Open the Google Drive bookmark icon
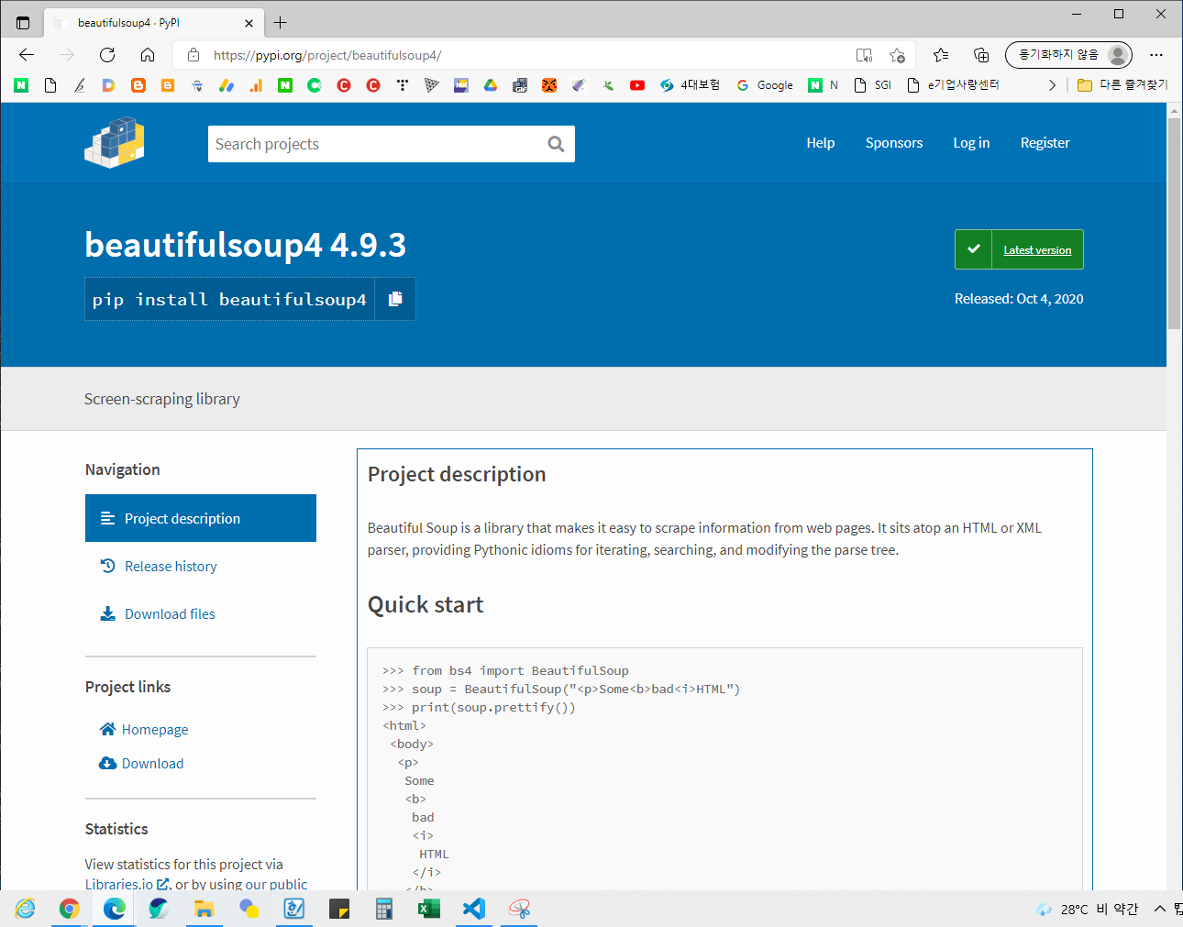This screenshot has height=927, width=1183. pos(491,85)
